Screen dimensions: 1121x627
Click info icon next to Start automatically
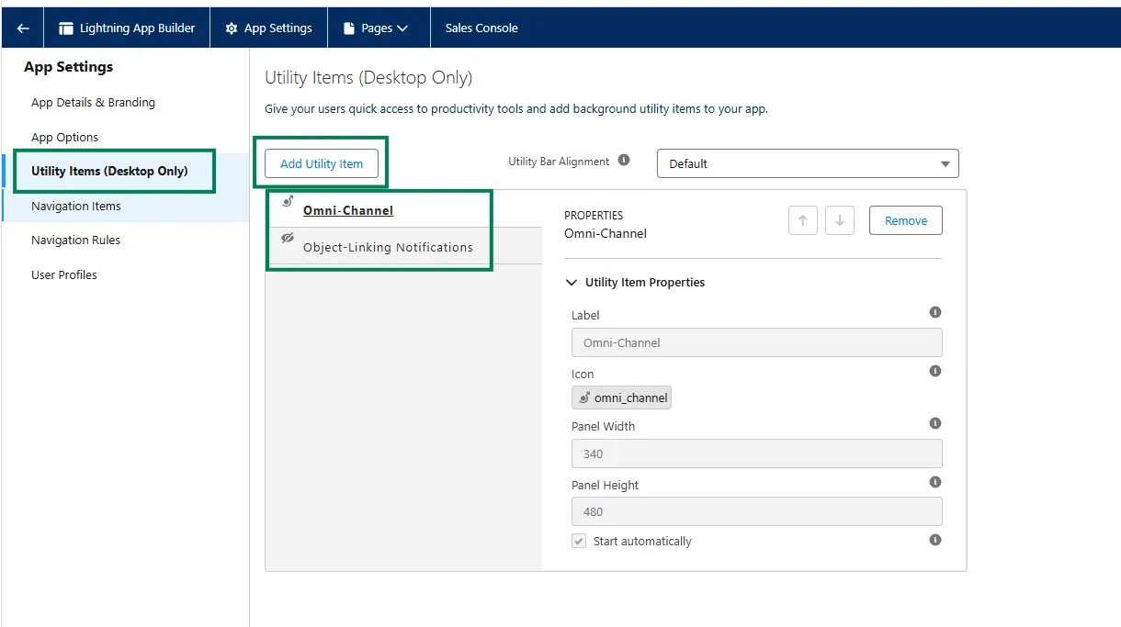tap(935, 540)
